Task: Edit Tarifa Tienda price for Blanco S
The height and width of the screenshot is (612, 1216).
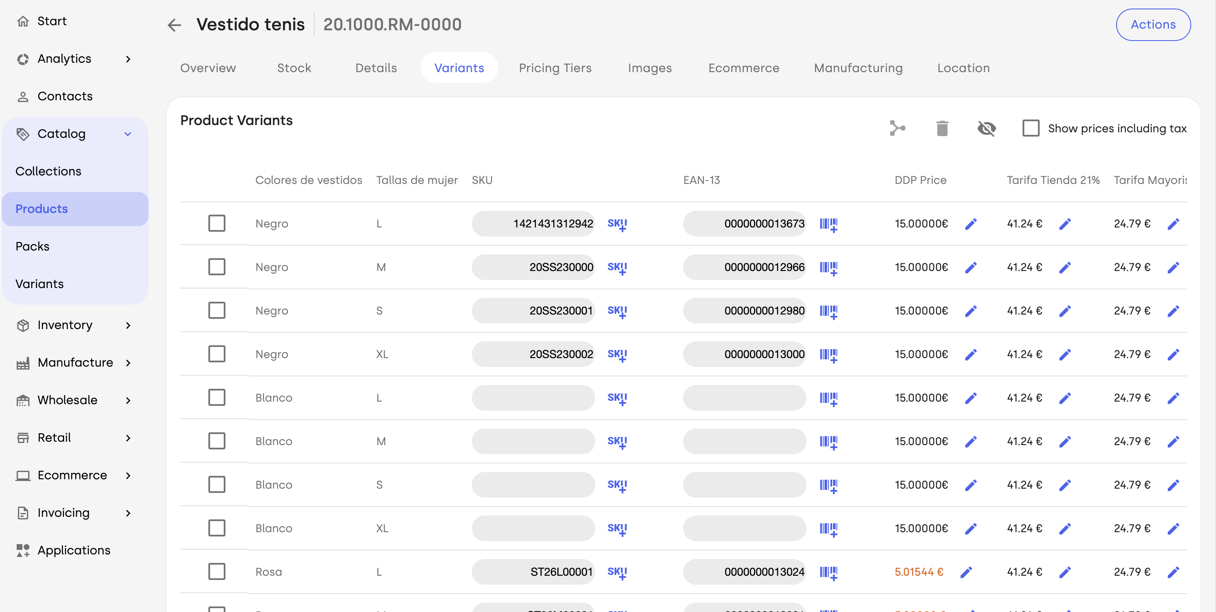Action: click(x=1064, y=485)
